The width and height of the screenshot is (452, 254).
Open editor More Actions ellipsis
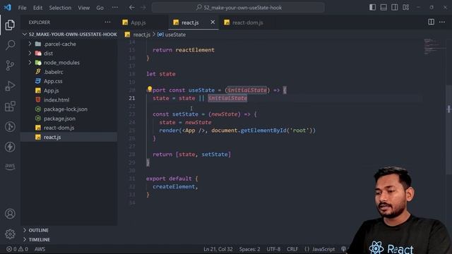point(442,22)
